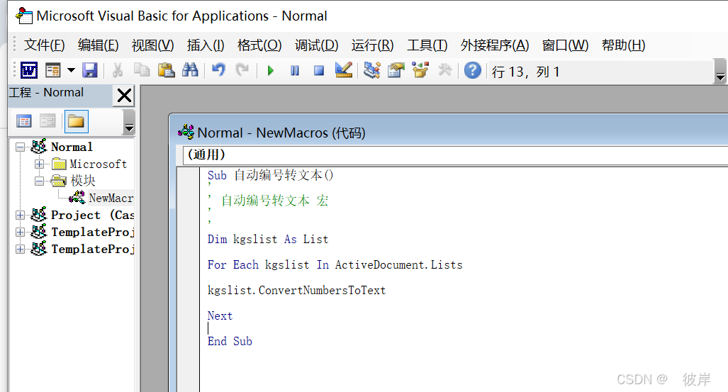Open project panel toolbar options arrow
The width and height of the screenshot is (728, 392).
pyautogui.click(x=130, y=122)
